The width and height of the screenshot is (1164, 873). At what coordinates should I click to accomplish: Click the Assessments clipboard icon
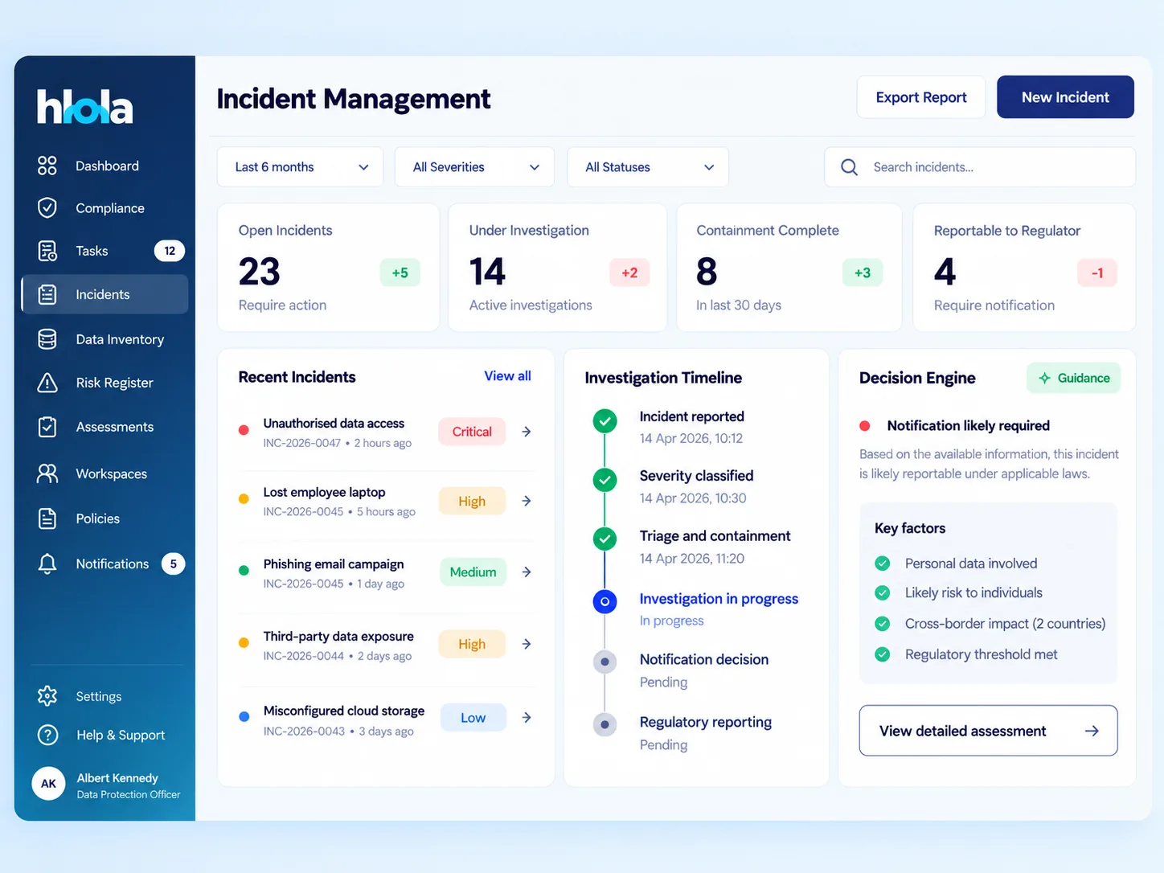[47, 427]
